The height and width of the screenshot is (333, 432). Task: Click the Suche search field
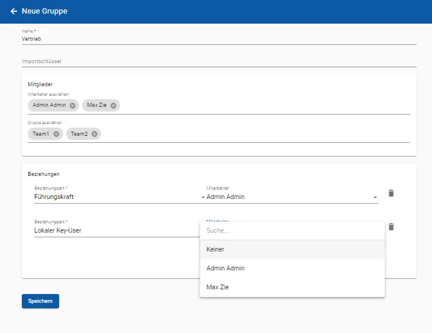[292, 230]
